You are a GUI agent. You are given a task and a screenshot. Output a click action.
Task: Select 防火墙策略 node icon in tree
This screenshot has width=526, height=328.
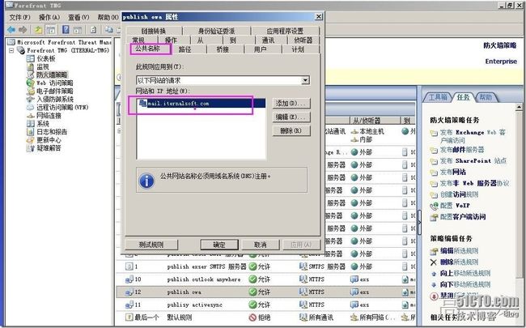(30, 75)
